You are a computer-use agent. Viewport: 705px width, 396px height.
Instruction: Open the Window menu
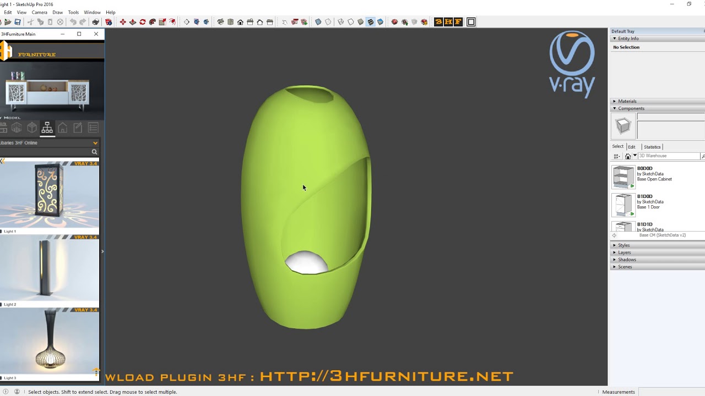(x=92, y=12)
